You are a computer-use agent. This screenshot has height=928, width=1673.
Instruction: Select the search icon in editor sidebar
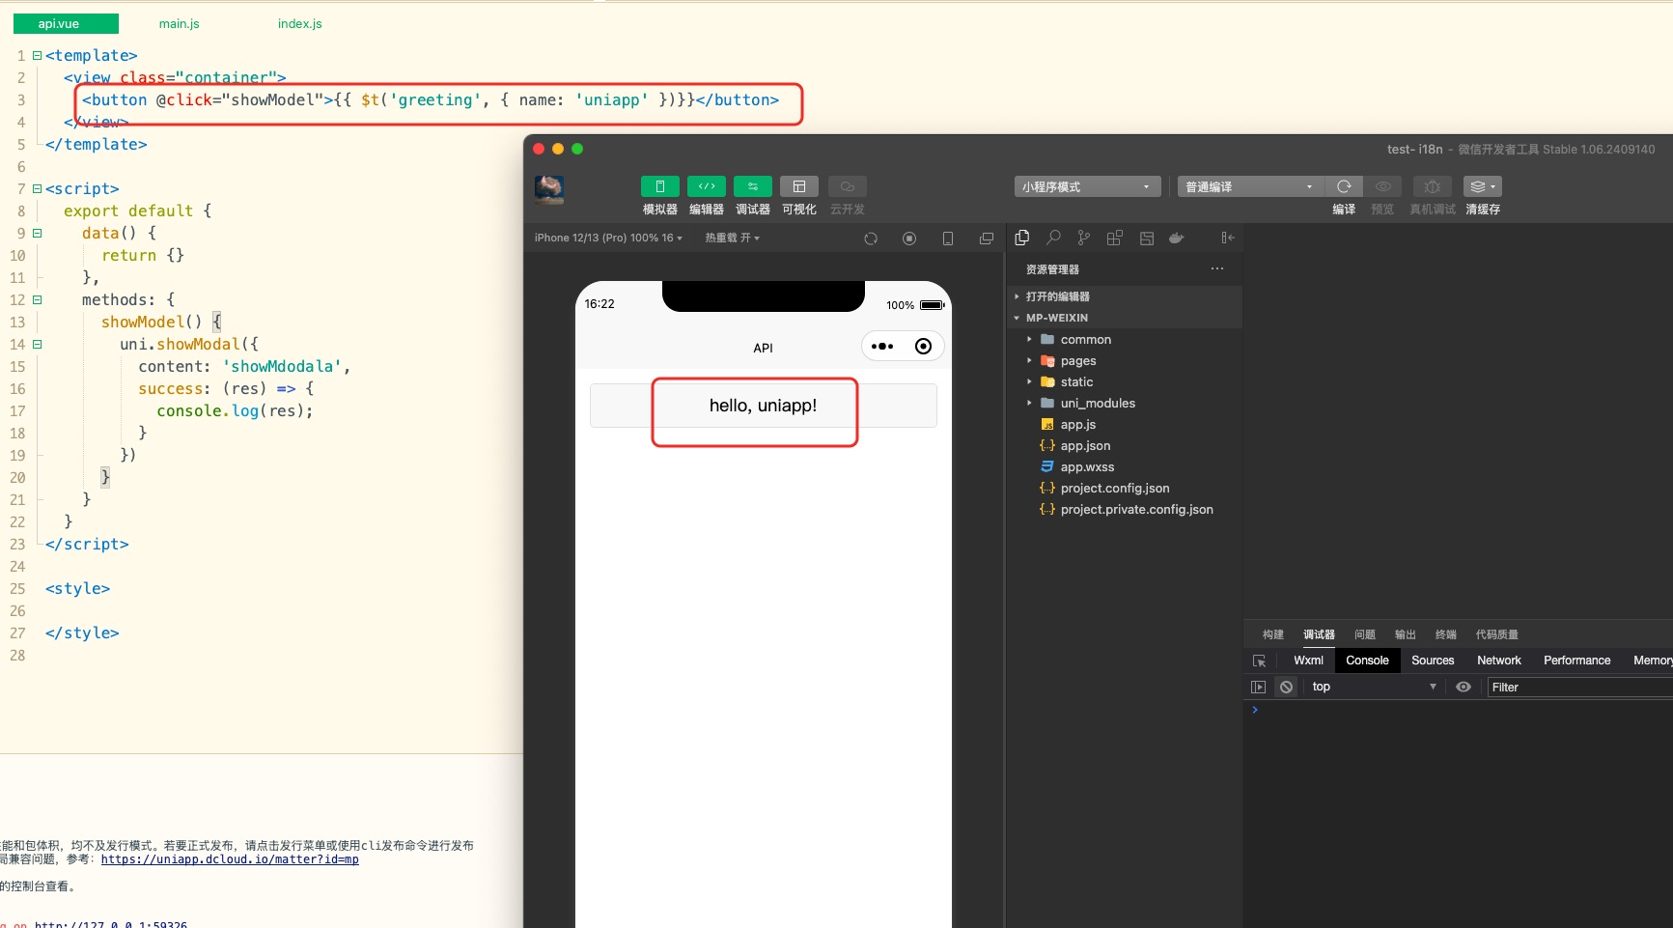(1053, 238)
